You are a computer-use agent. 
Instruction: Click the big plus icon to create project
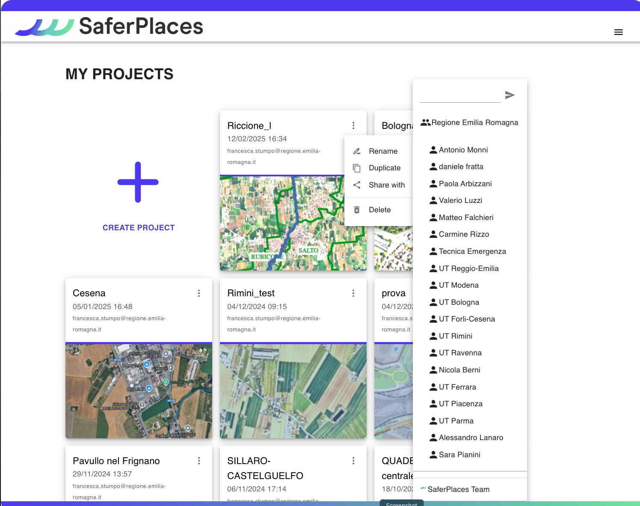[x=138, y=182]
